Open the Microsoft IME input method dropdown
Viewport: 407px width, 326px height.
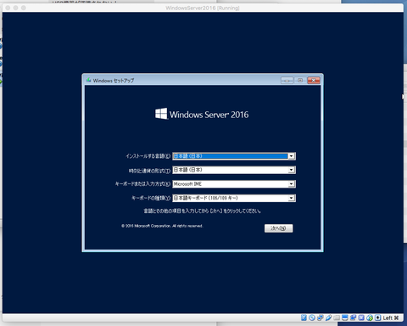point(234,184)
